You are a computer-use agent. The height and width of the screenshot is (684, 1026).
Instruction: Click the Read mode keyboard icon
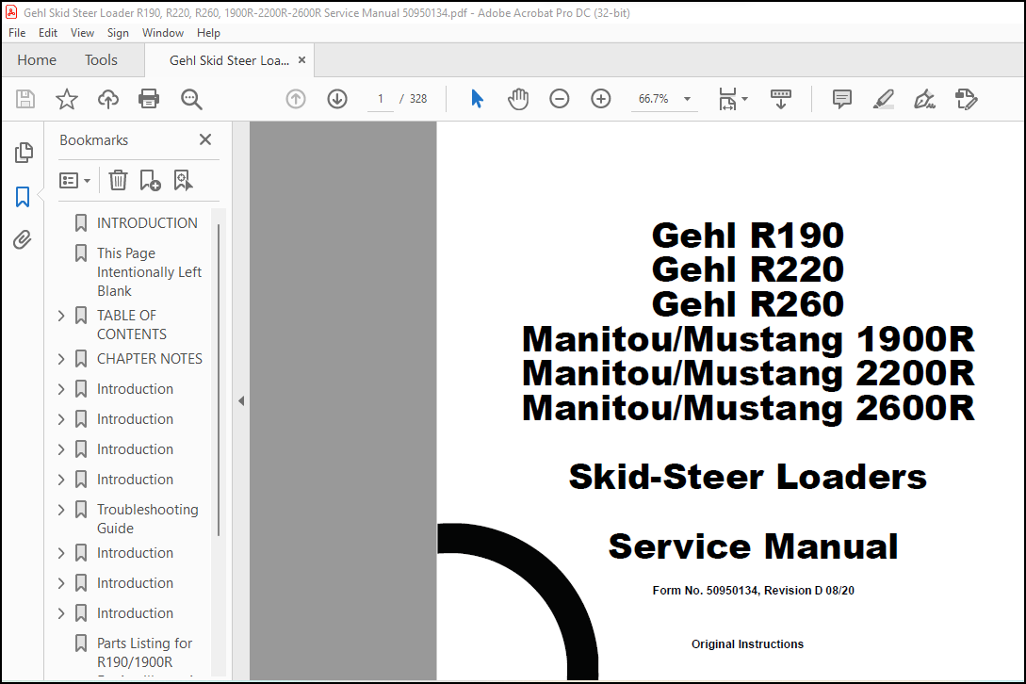(781, 99)
